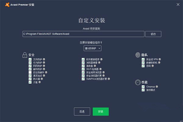Uncheck the 真实站点 checkbox
The image size is (183, 122).
[x=30, y=76]
